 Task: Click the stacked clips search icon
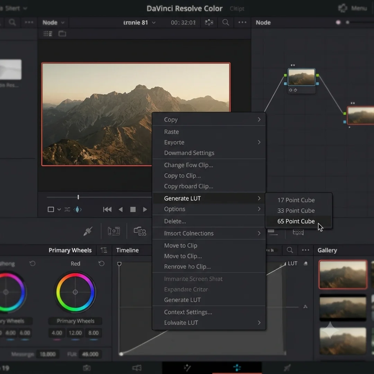coord(140,231)
